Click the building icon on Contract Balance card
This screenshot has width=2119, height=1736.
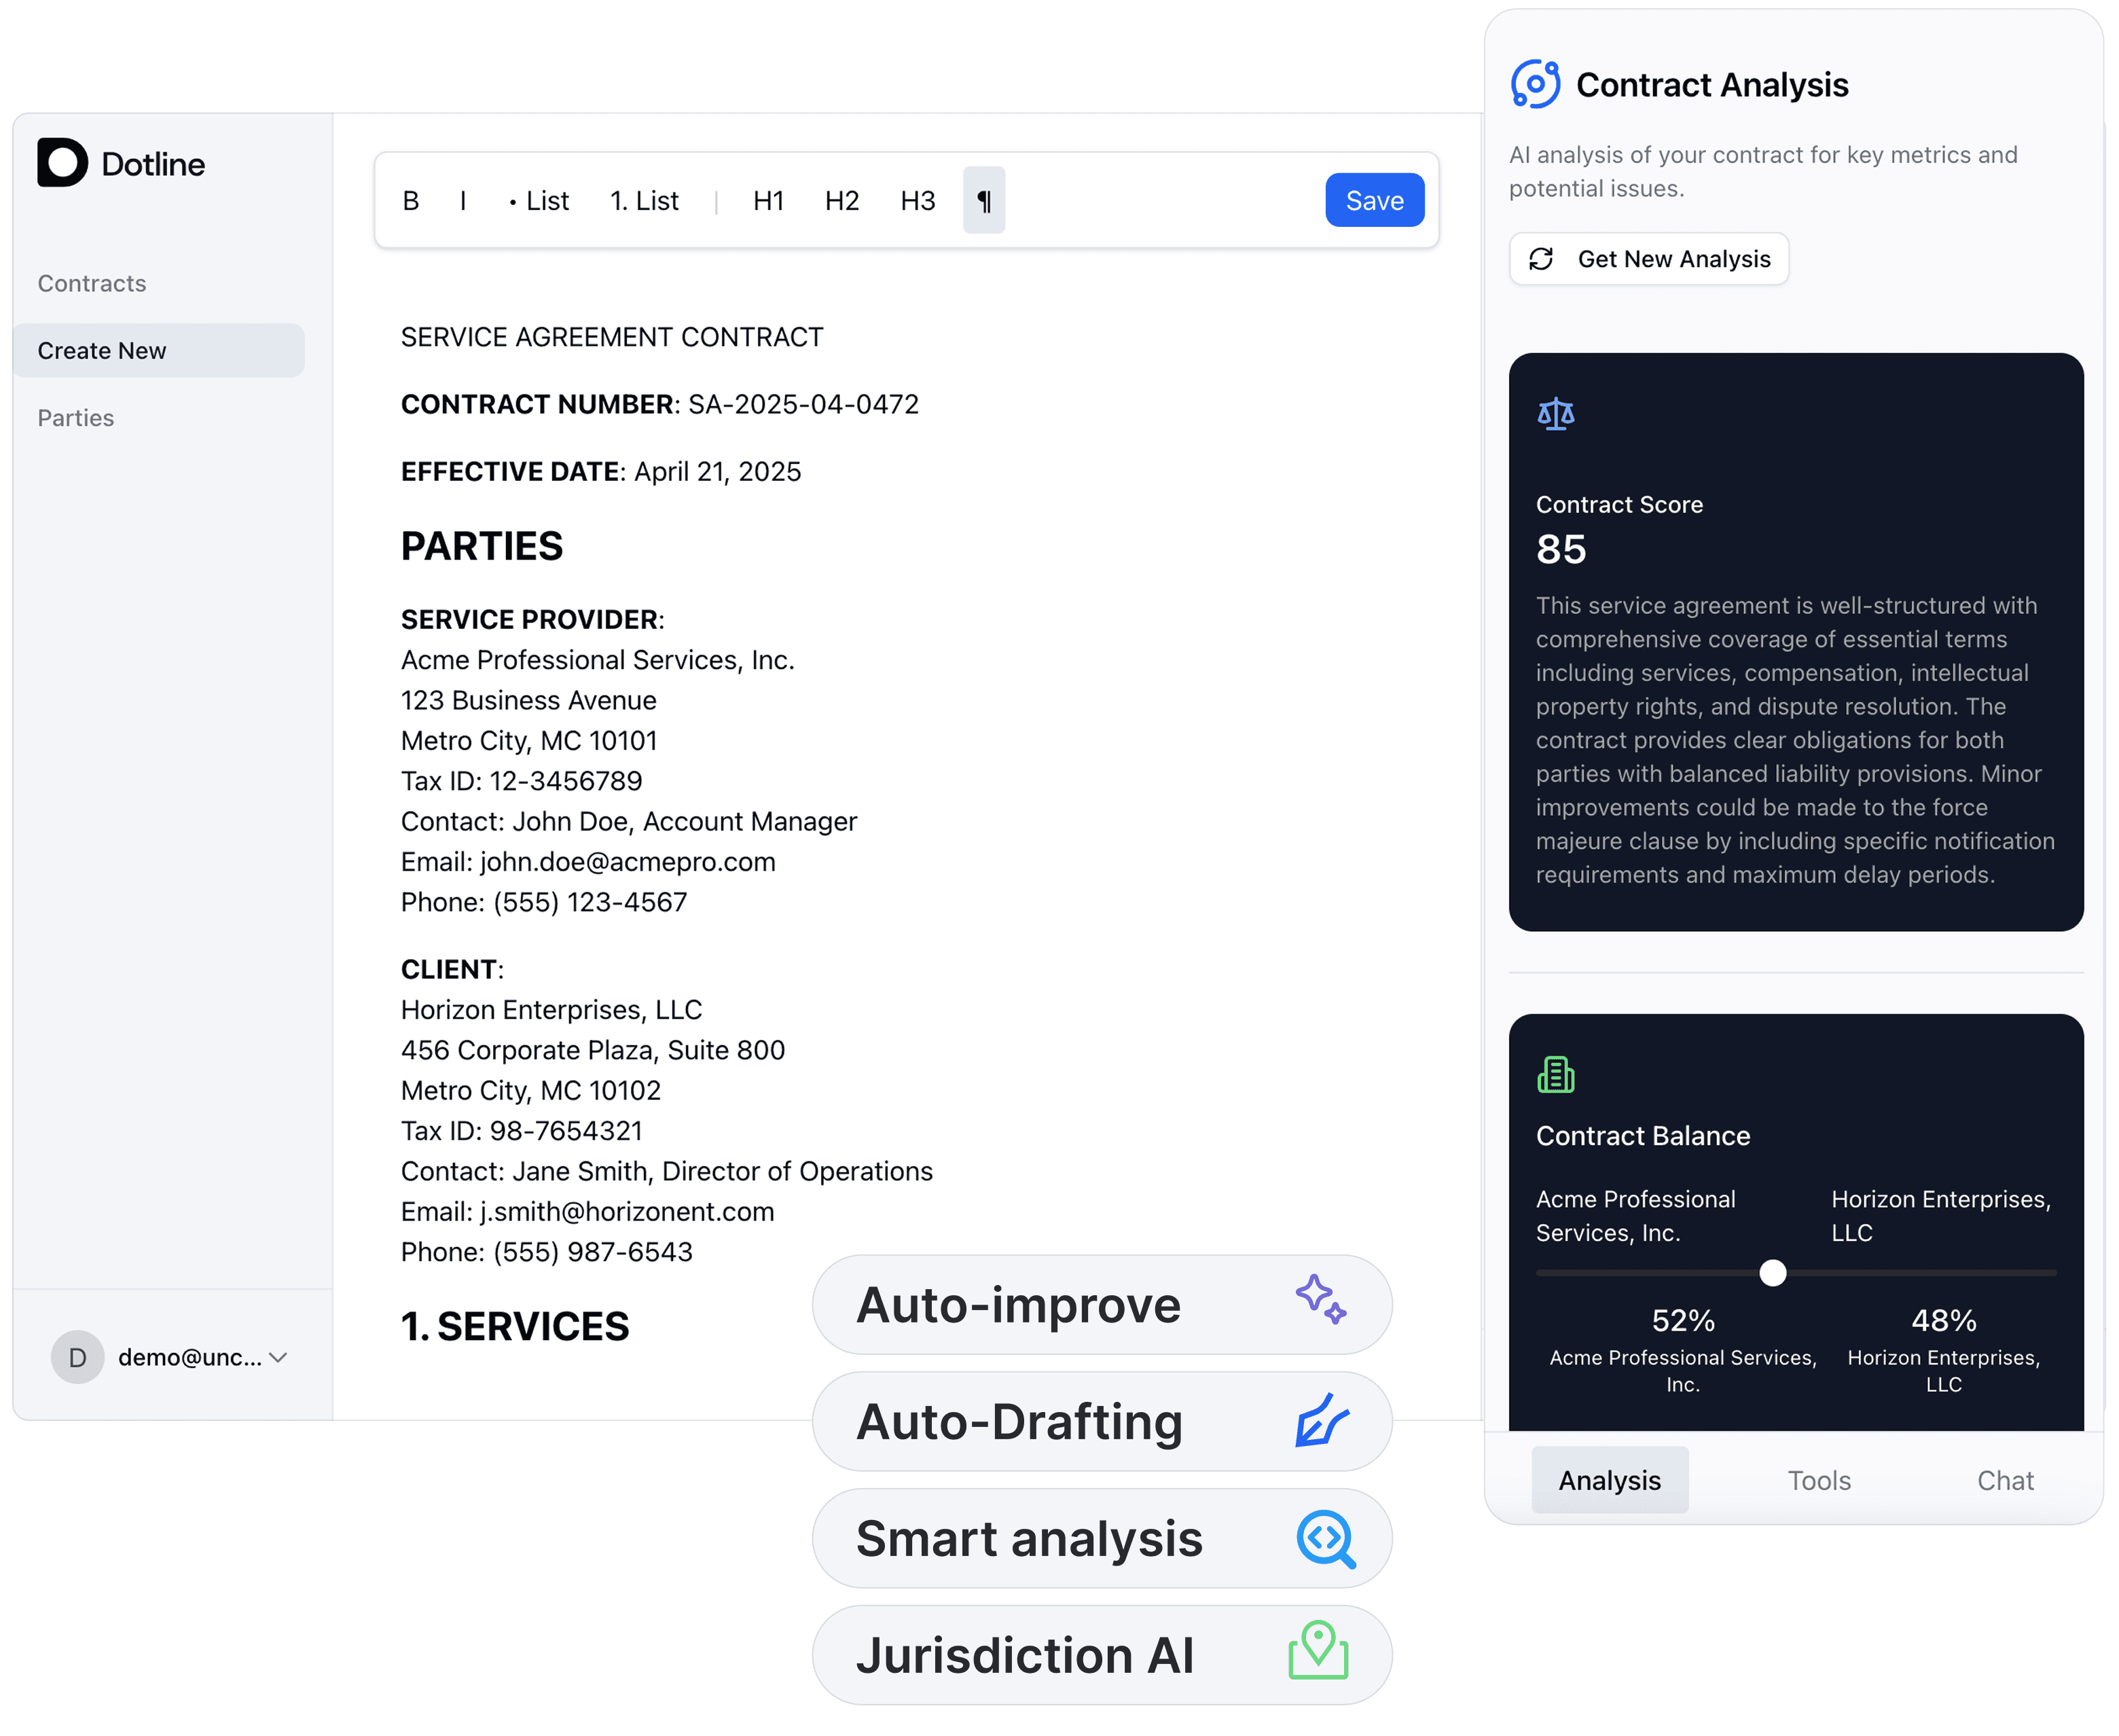coord(1555,1075)
